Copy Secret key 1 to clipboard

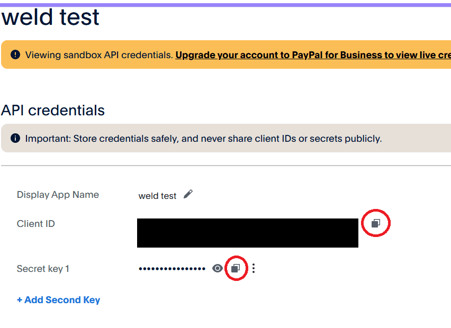pos(236,268)
